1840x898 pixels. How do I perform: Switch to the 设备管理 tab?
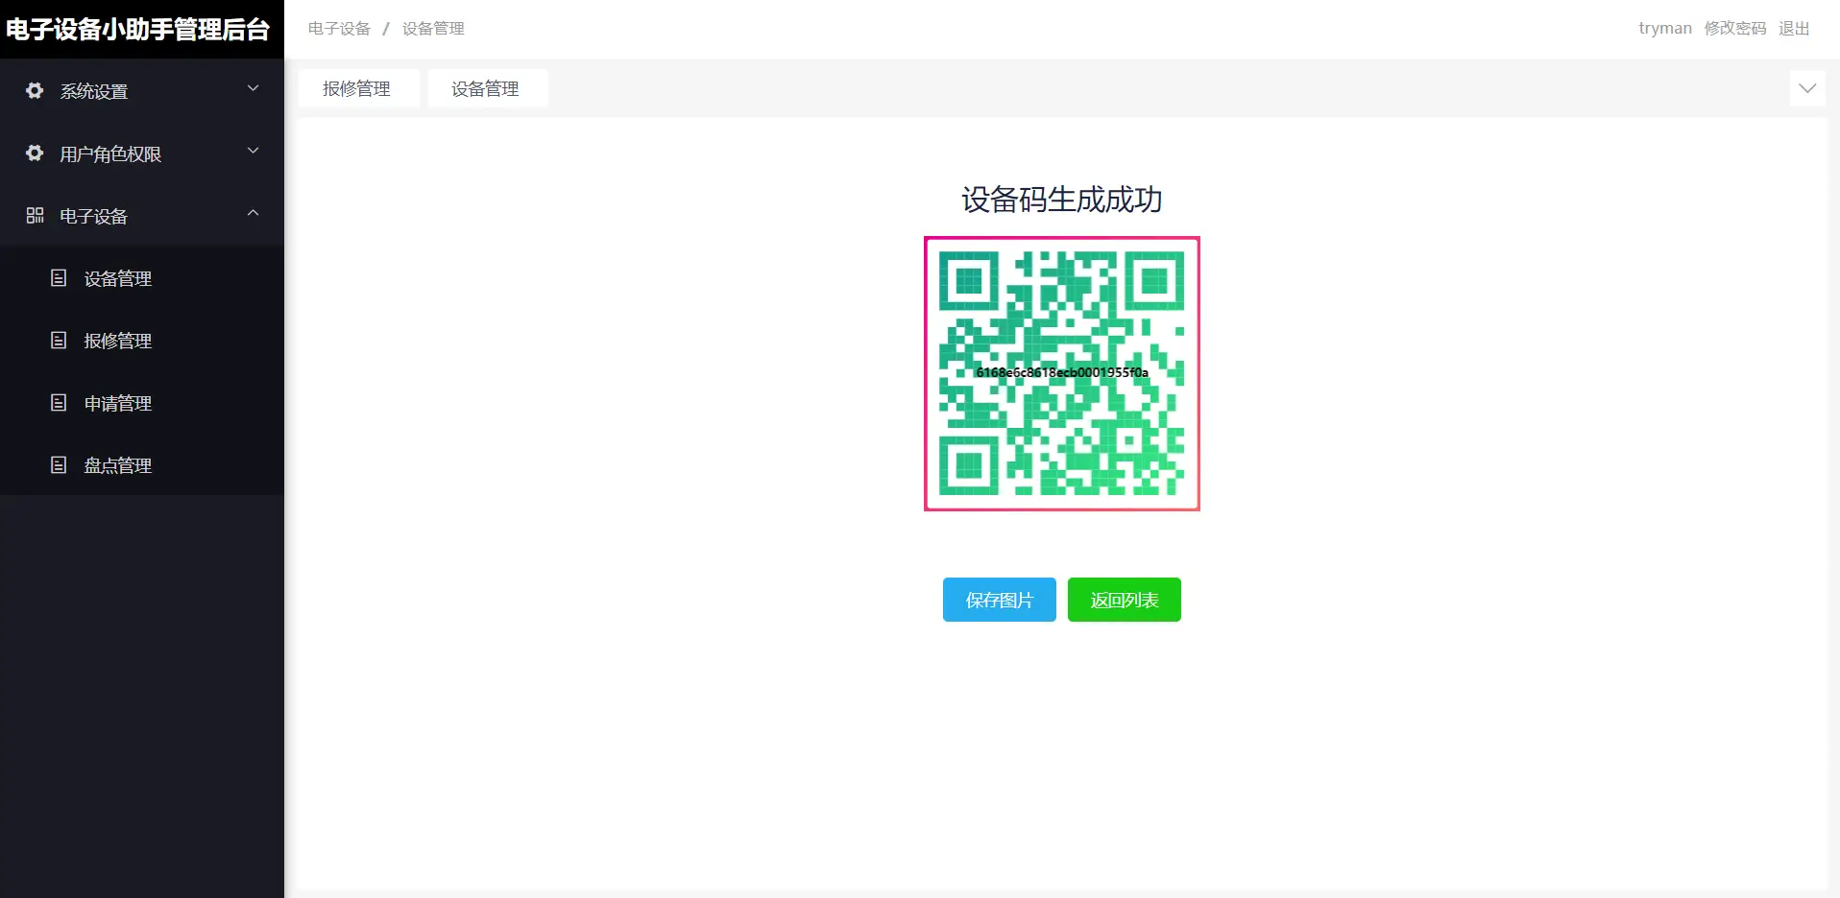coord(486,88)
